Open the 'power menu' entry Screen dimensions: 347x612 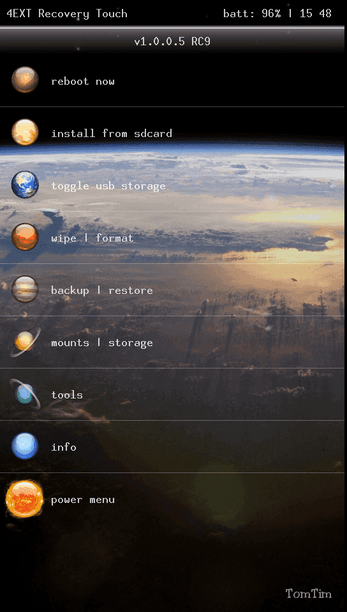click(x=173, y=499)
